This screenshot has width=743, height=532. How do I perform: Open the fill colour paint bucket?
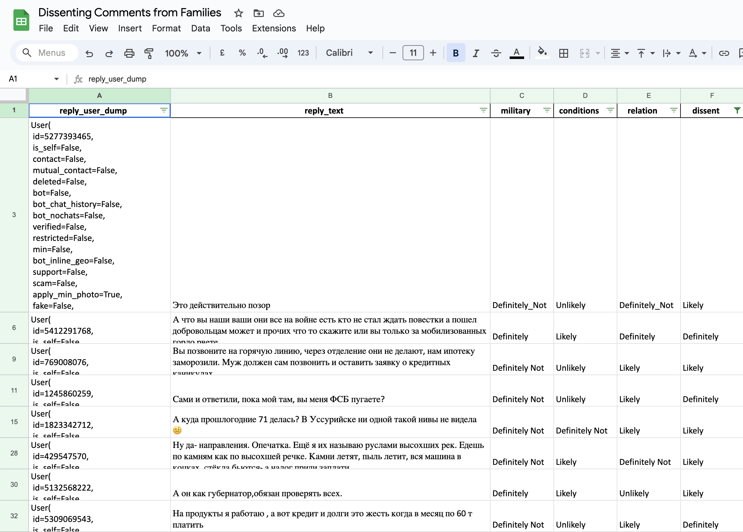[542, 52]
